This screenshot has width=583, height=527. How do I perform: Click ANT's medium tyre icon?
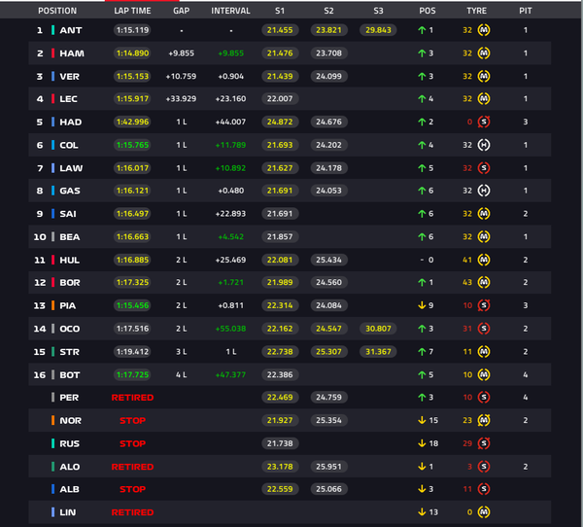click(x=483, y=30)
